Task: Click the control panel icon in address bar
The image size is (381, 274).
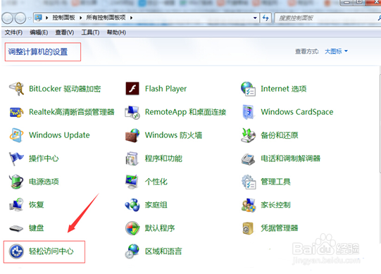Action: coord(39,18)
